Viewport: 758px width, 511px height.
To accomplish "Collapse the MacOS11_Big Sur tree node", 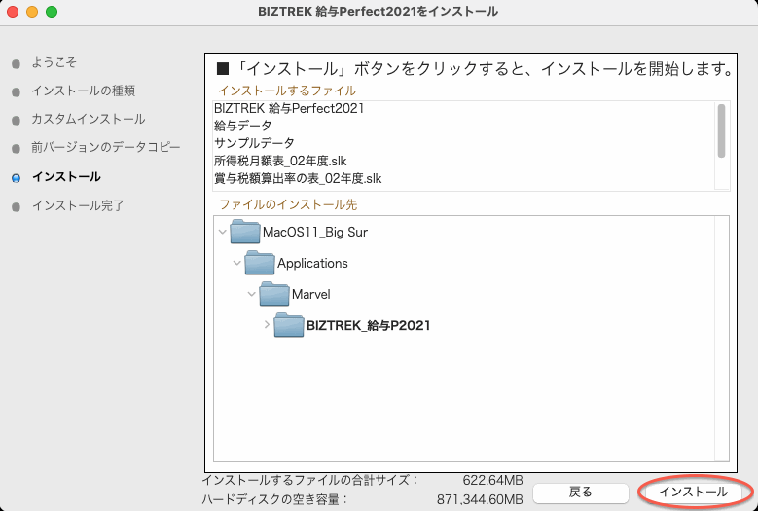I will [223, 233].
